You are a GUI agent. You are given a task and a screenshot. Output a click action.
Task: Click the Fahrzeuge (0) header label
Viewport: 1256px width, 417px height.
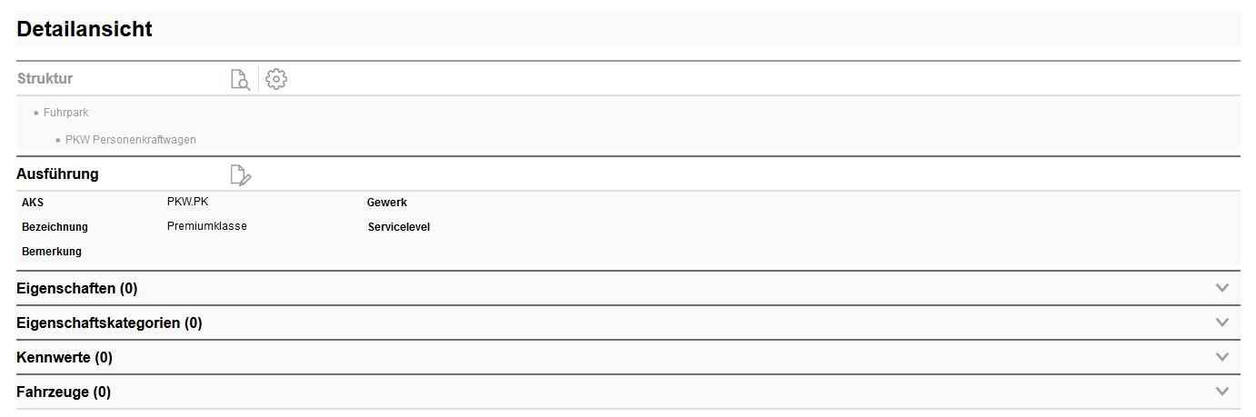pos(64,392)
